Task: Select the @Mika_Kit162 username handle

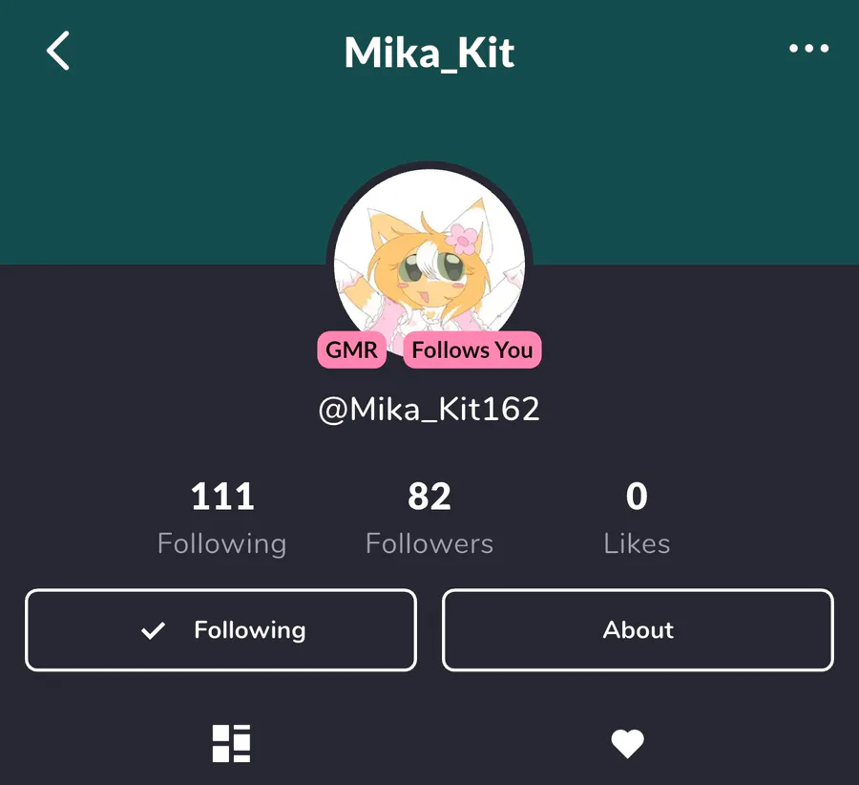Action: [x=429, y=409]
